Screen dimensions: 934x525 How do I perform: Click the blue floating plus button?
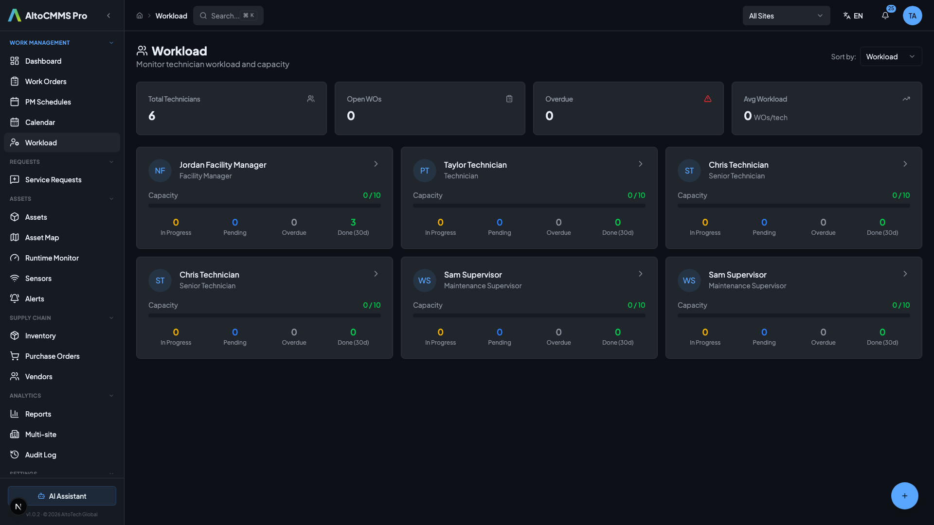(x=904, y=496)
